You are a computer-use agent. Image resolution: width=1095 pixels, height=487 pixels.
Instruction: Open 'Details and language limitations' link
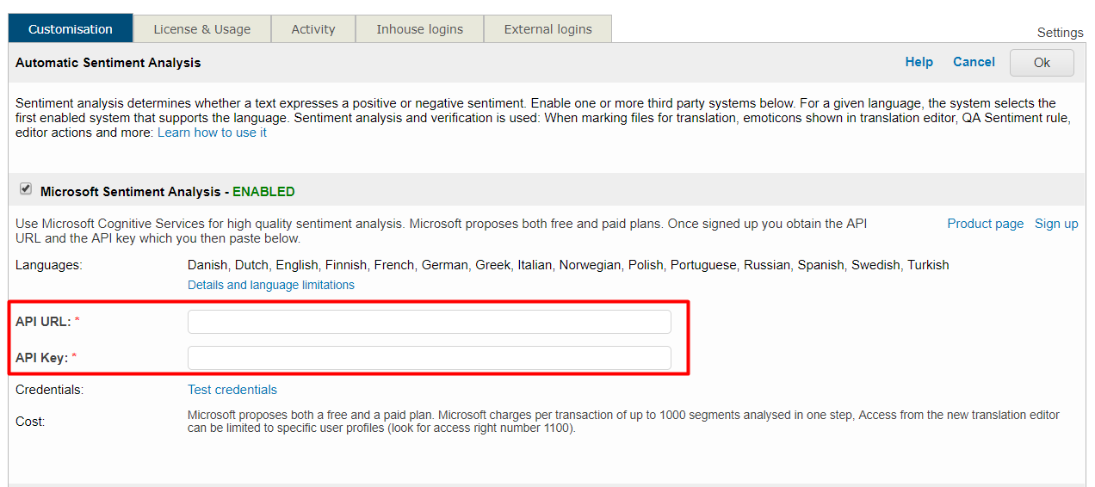[271, 285]
